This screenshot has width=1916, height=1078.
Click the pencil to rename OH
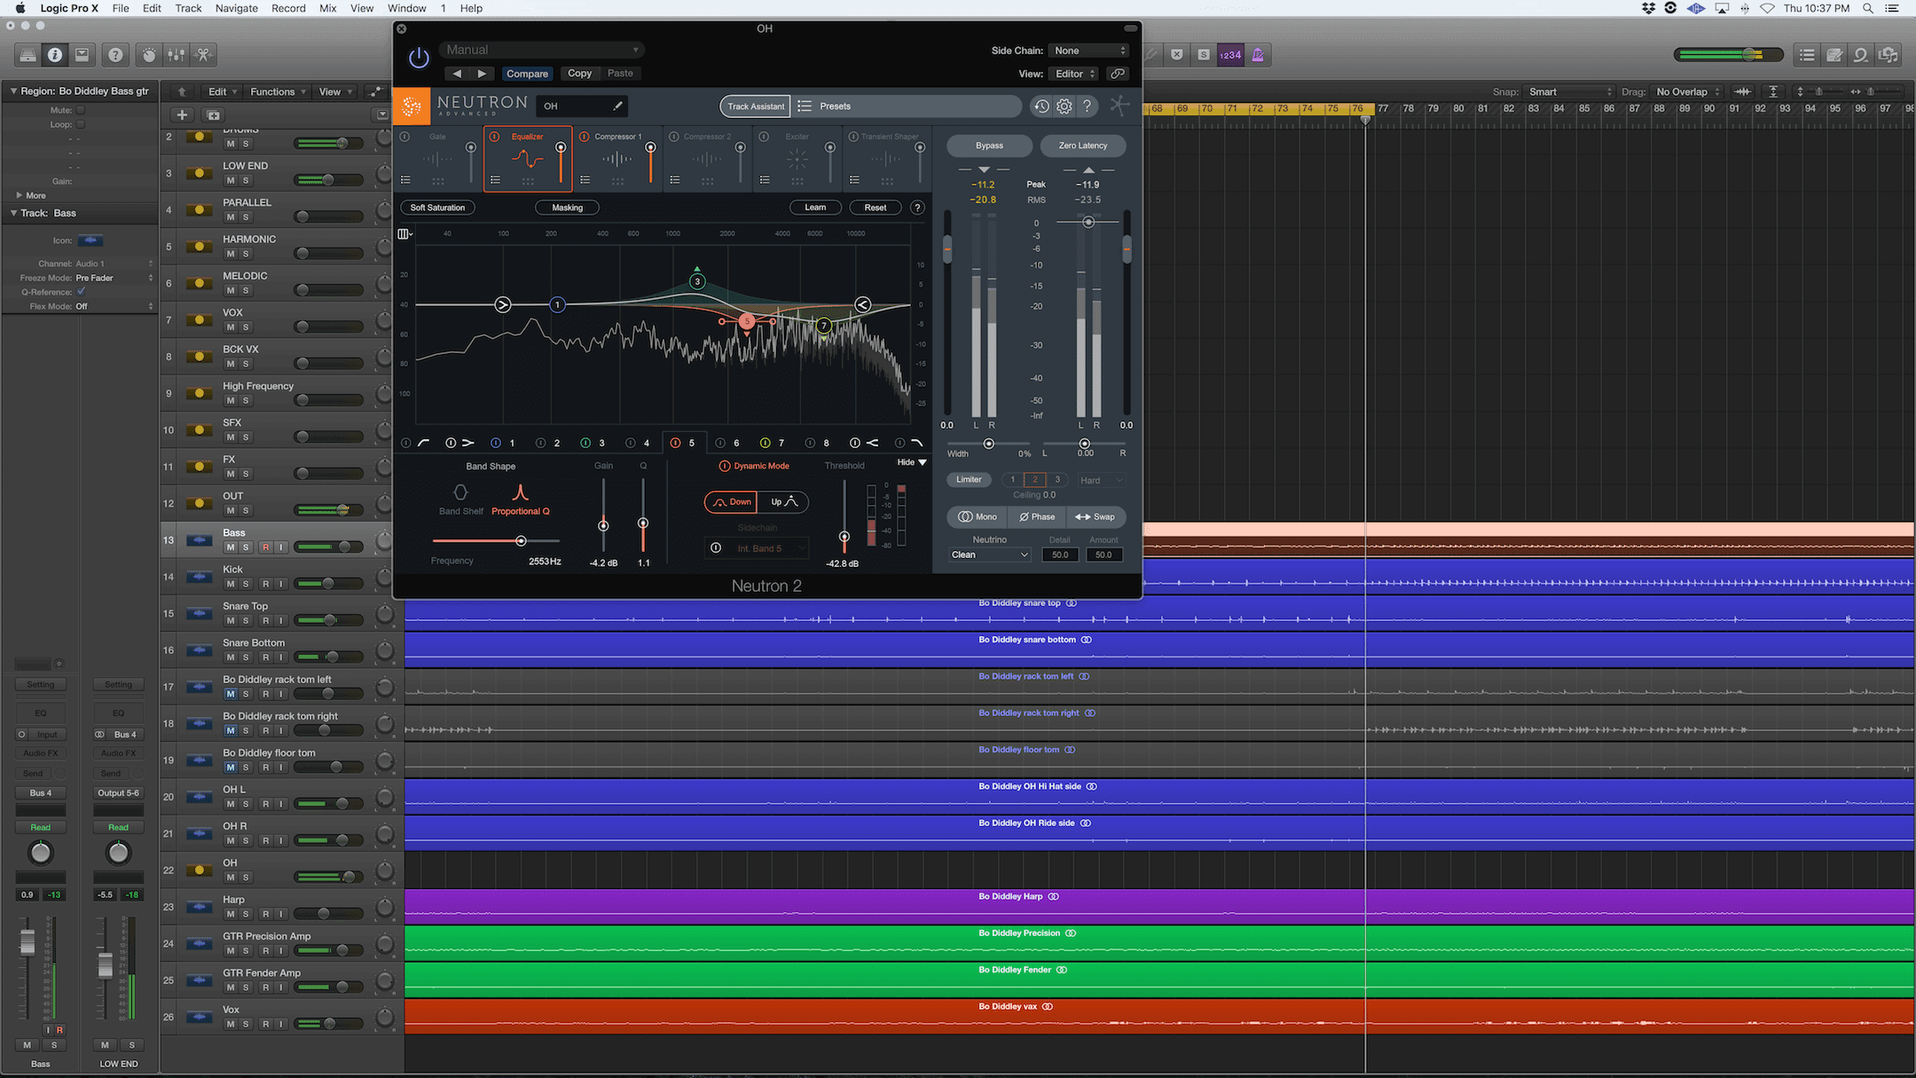coord(617,106)
